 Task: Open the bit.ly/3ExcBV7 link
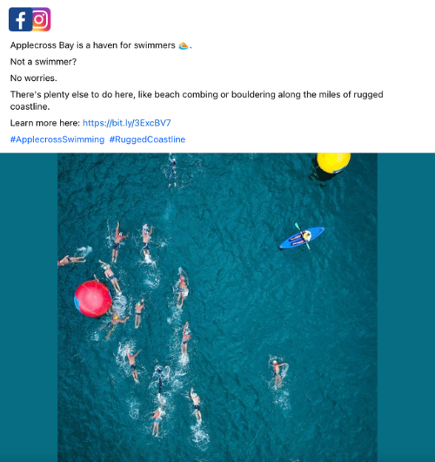coord(127,123)
